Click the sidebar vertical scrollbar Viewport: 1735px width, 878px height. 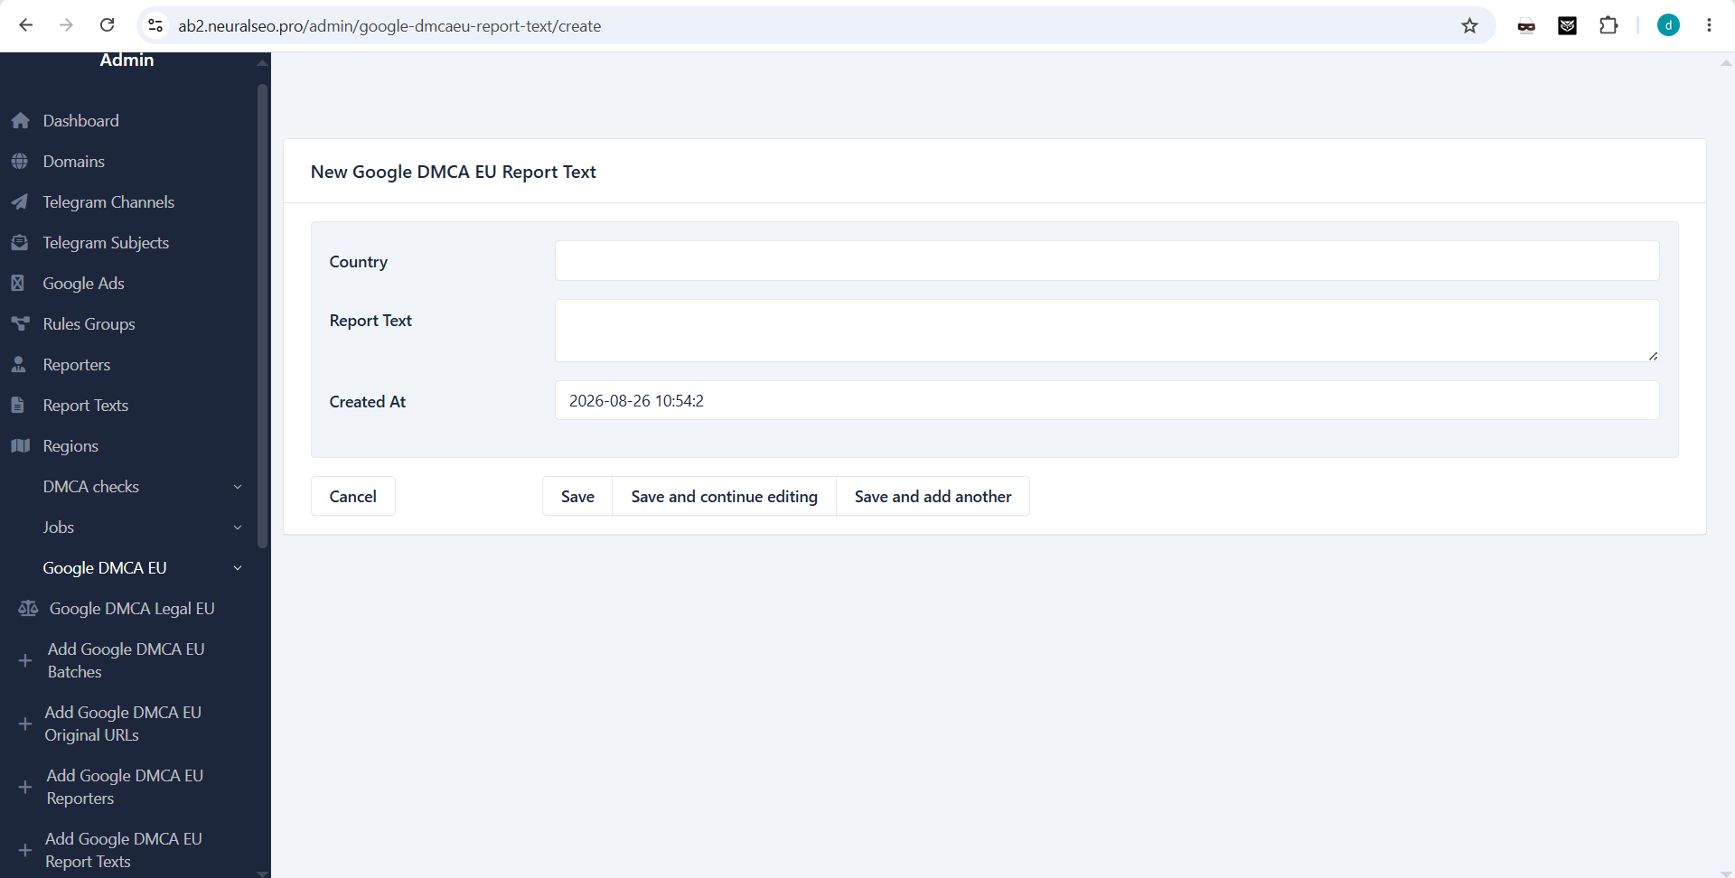[x=263, y=316]
